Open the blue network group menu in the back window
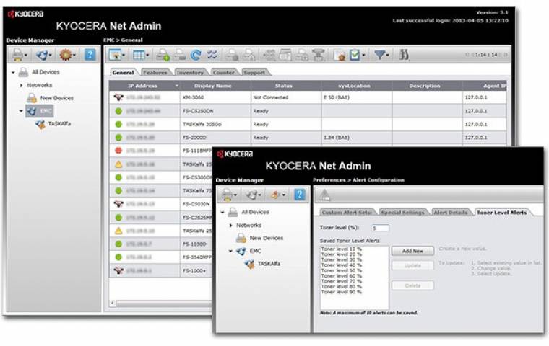This screenshot has width=549, height=346. coord(43,55)
